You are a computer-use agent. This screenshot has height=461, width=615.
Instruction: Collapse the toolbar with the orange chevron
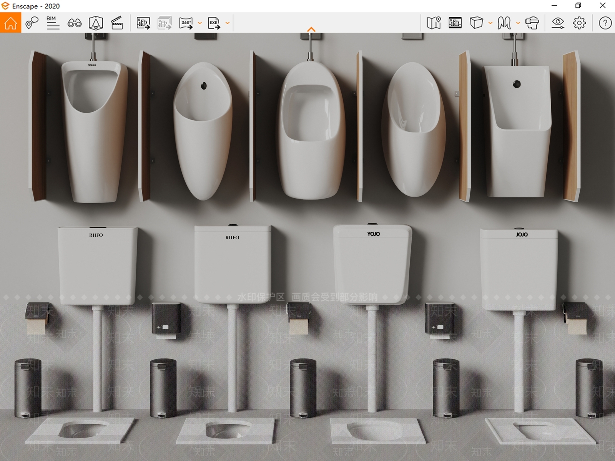coord(311,30)
